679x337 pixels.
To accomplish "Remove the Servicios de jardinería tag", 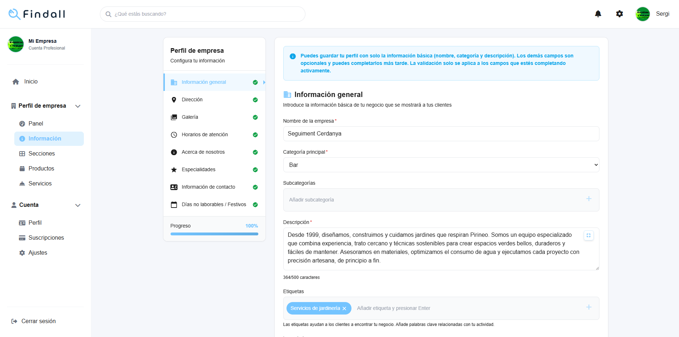I will tap(344, 308).
